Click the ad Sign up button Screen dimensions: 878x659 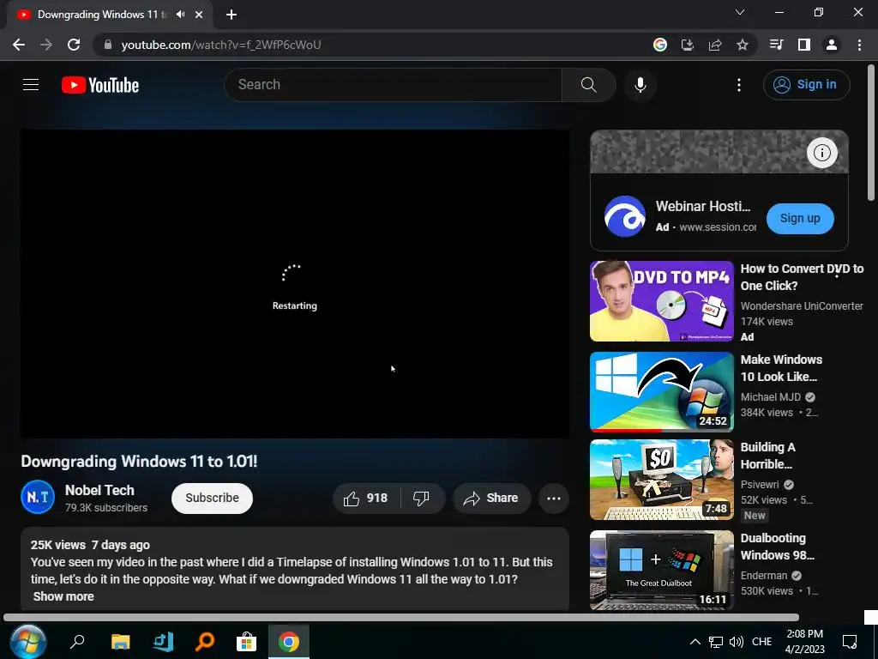800,219
